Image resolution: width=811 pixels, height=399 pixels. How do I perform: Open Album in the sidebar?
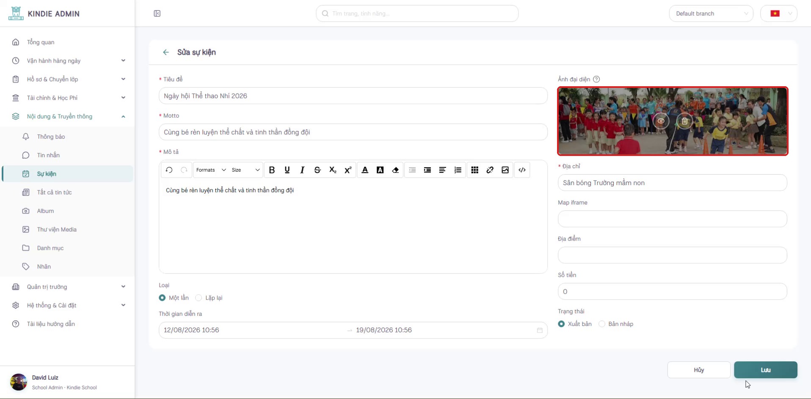click(68, 211)
